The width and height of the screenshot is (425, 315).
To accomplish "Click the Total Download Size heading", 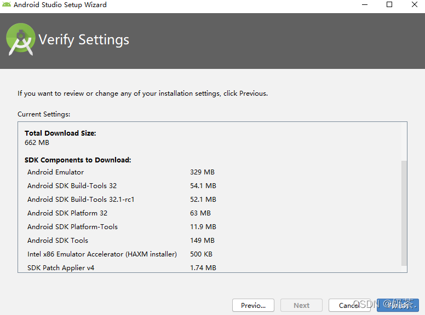I will coord(60,133).
